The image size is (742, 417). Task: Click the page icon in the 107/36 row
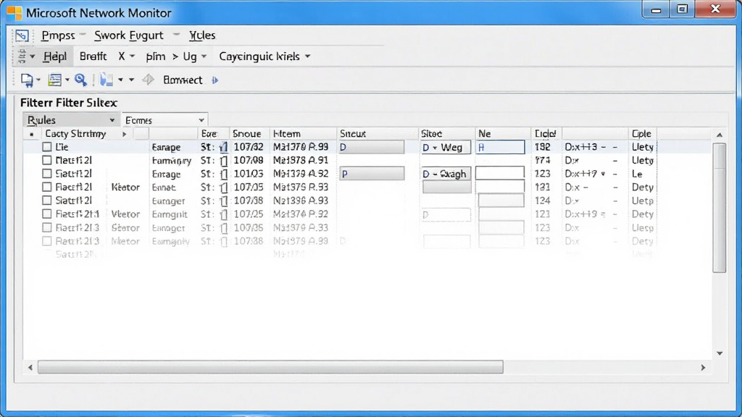coord(224,228)
